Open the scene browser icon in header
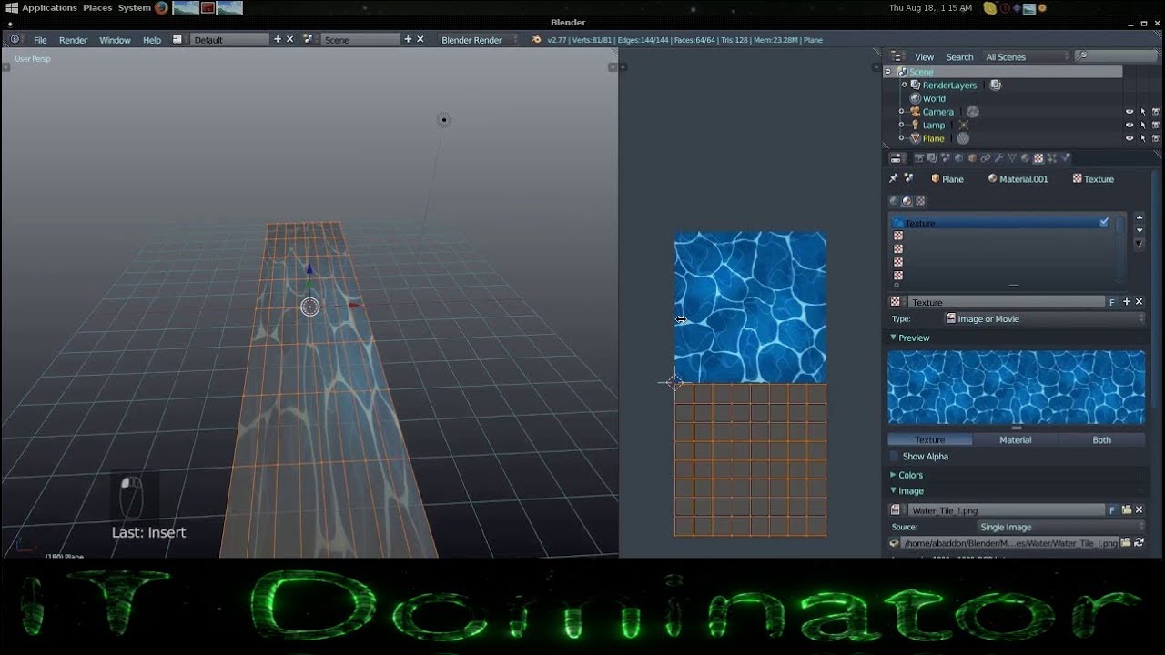 click(x=309, y=40)
